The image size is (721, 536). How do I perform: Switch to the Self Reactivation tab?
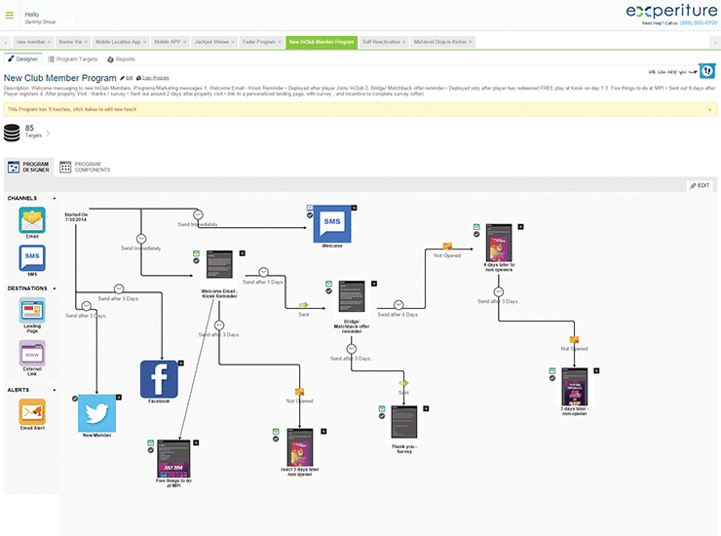(381, 42)
